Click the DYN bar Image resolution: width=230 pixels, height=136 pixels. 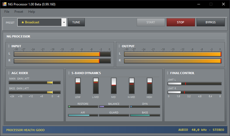point(145,107)
